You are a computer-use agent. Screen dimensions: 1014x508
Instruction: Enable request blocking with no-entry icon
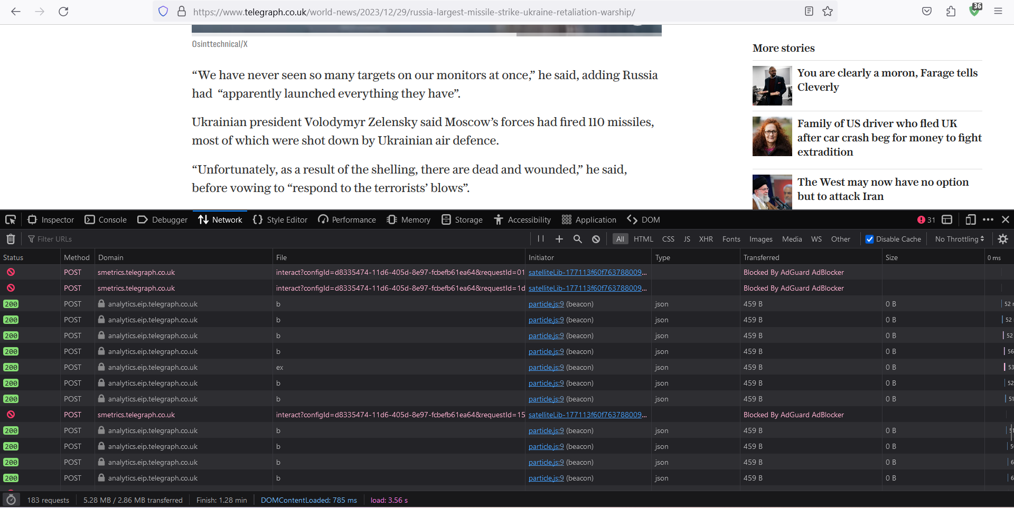click(596, 239)
